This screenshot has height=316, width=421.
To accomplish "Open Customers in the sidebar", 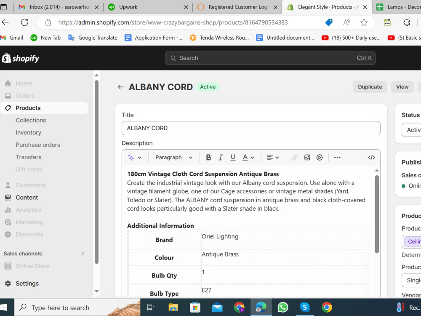I will coord(31,185).
